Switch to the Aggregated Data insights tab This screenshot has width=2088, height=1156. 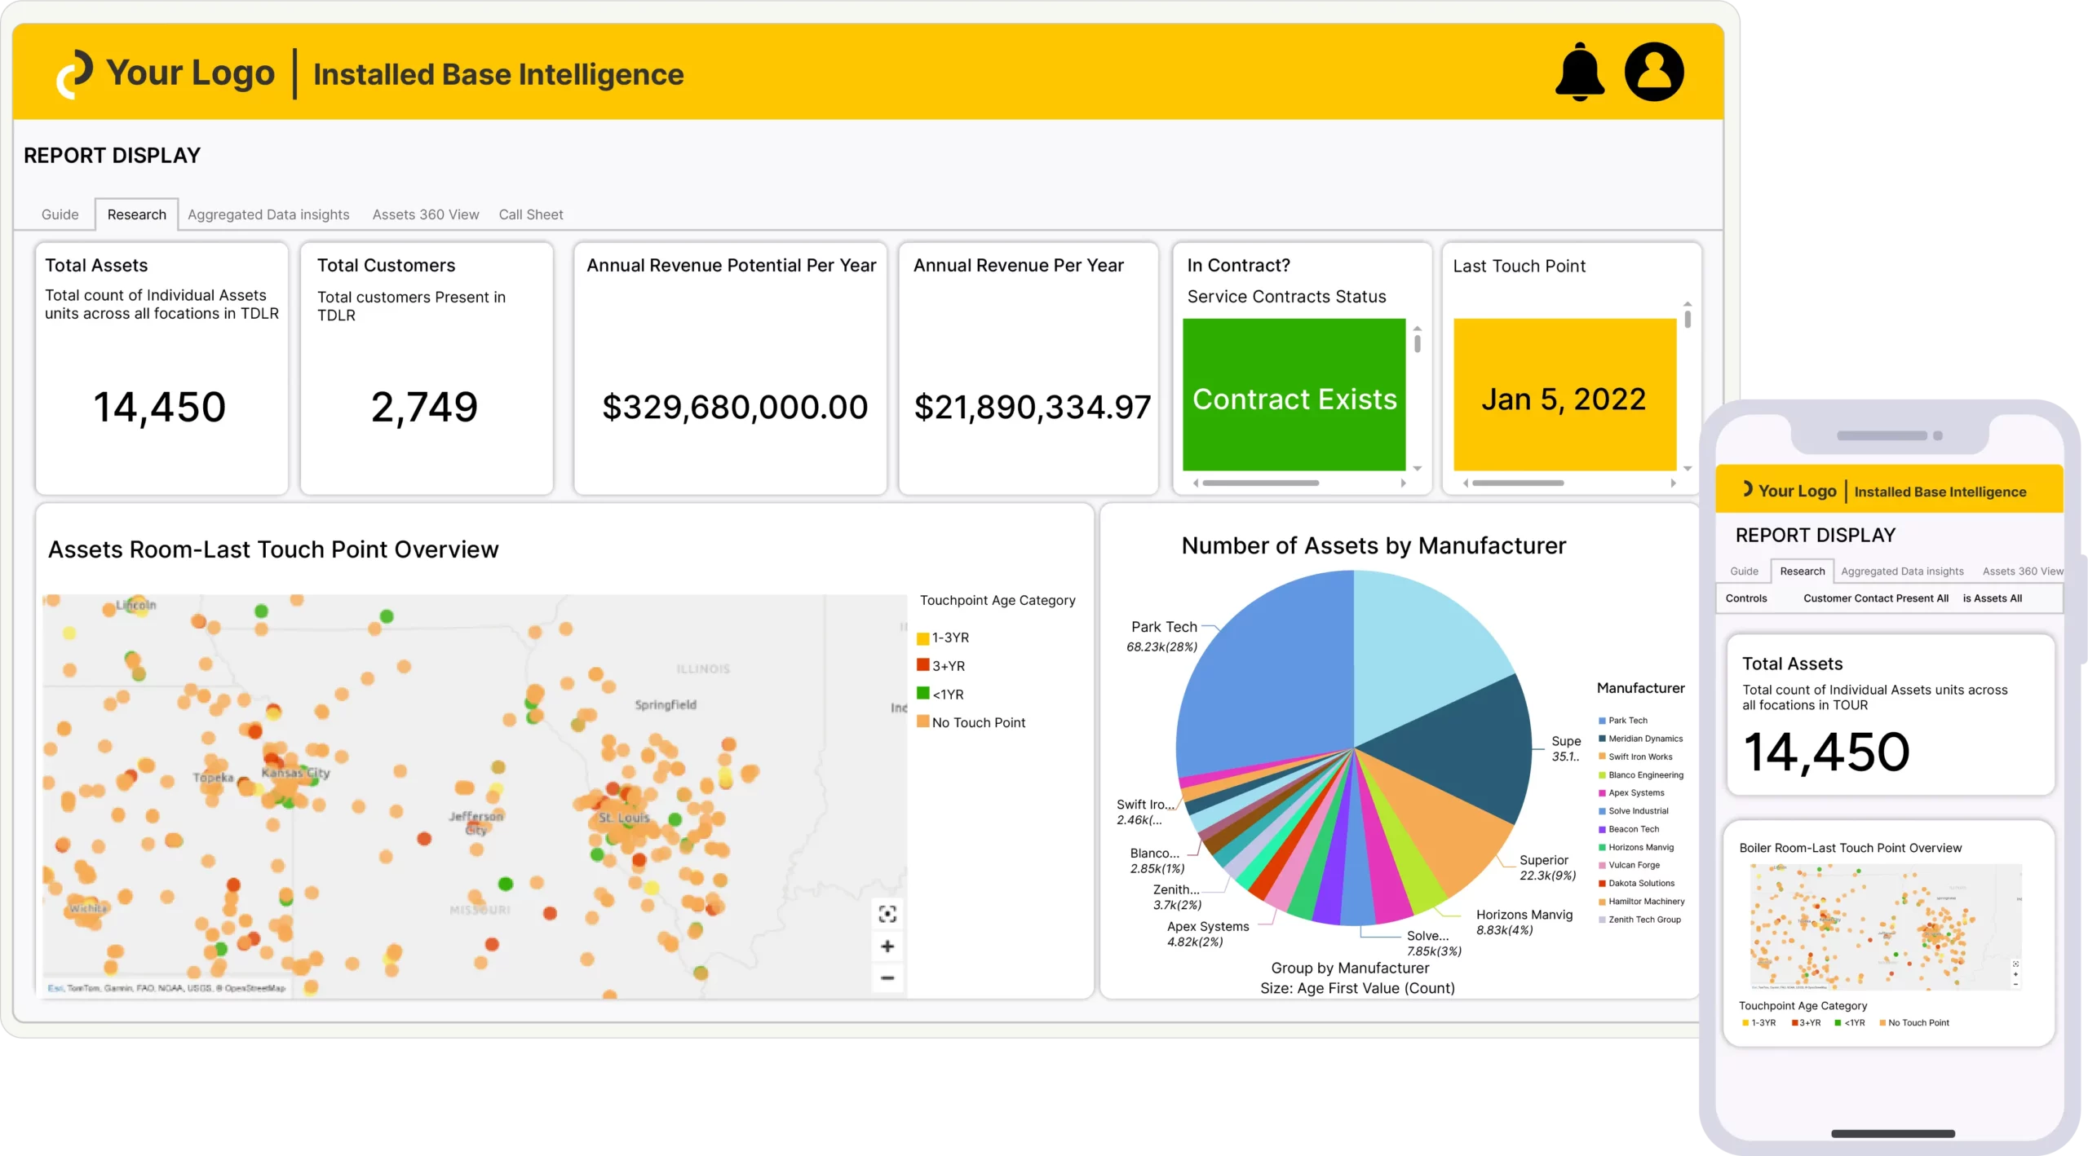tap(268, 214)
